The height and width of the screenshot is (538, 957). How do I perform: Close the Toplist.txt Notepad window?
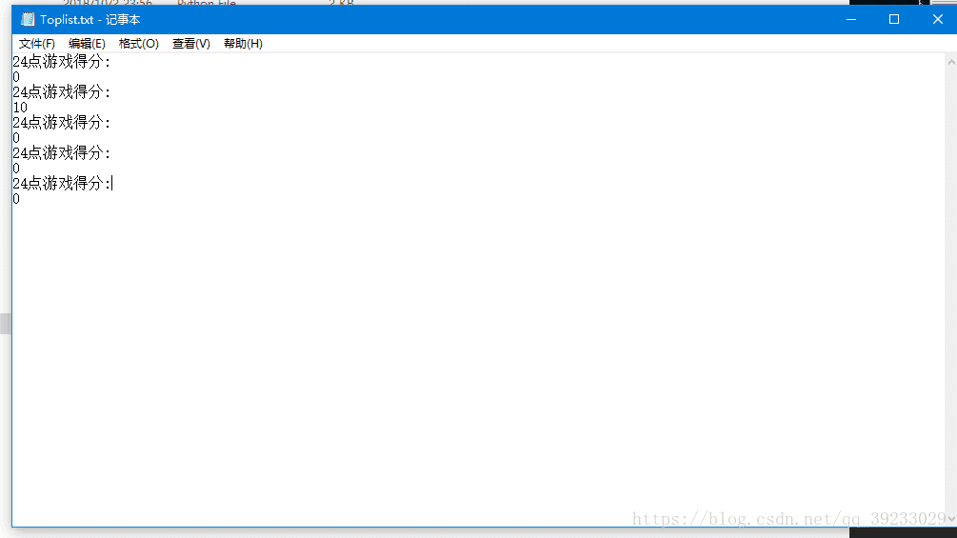(937, 19)
